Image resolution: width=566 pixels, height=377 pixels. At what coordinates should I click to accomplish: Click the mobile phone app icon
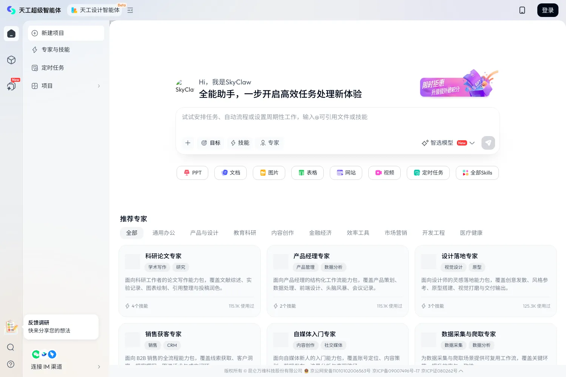click(x=522, y=10)
